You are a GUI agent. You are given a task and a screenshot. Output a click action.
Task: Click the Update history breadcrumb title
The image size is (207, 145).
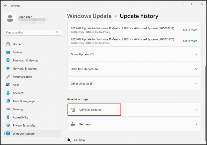(139, 16)
